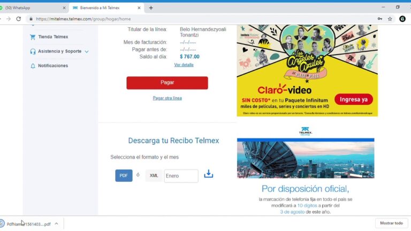Click the red Pagar button
Viewport: 411px width, 231px height.
167,83
